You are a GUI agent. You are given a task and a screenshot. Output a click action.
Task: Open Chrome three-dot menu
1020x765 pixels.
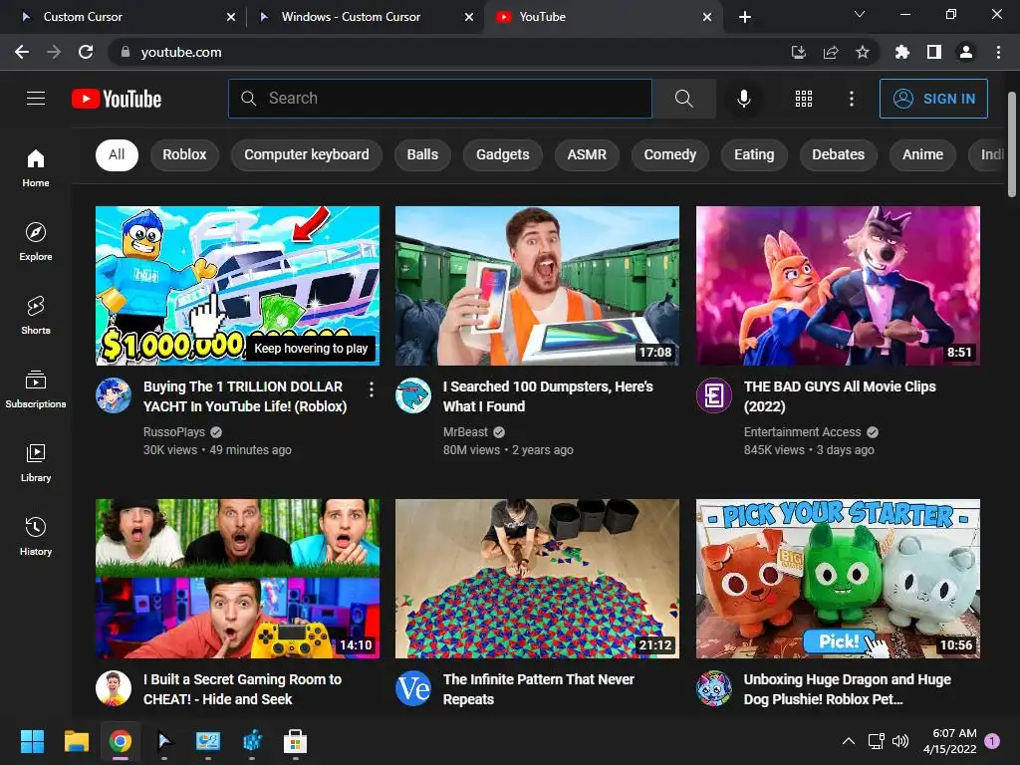tap(998, 52)
